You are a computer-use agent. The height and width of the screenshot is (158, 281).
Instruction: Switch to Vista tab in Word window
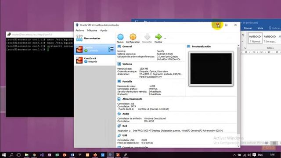pos(260,28)
